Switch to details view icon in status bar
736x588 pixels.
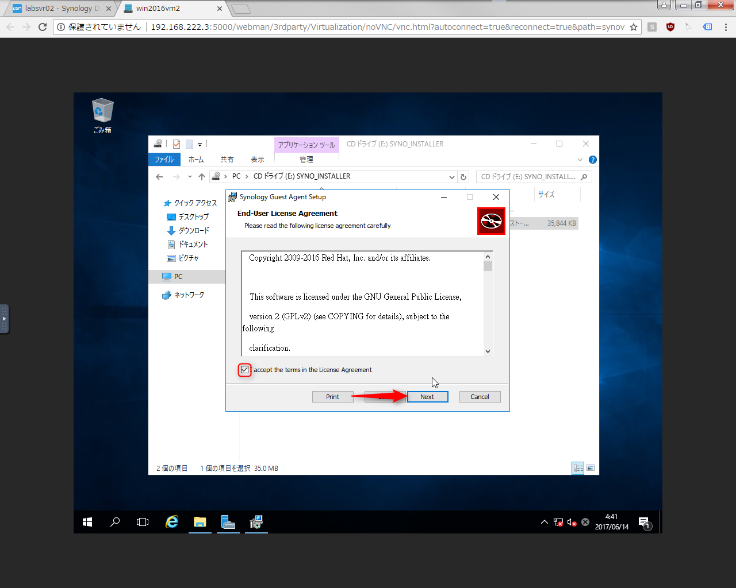point(578,468)
